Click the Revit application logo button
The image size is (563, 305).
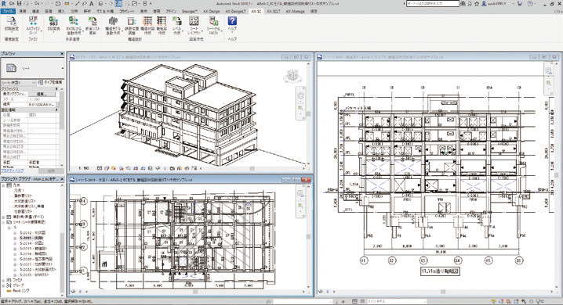pos(4,4)
